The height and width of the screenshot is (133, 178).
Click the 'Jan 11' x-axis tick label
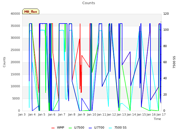[x=102, y=114]
